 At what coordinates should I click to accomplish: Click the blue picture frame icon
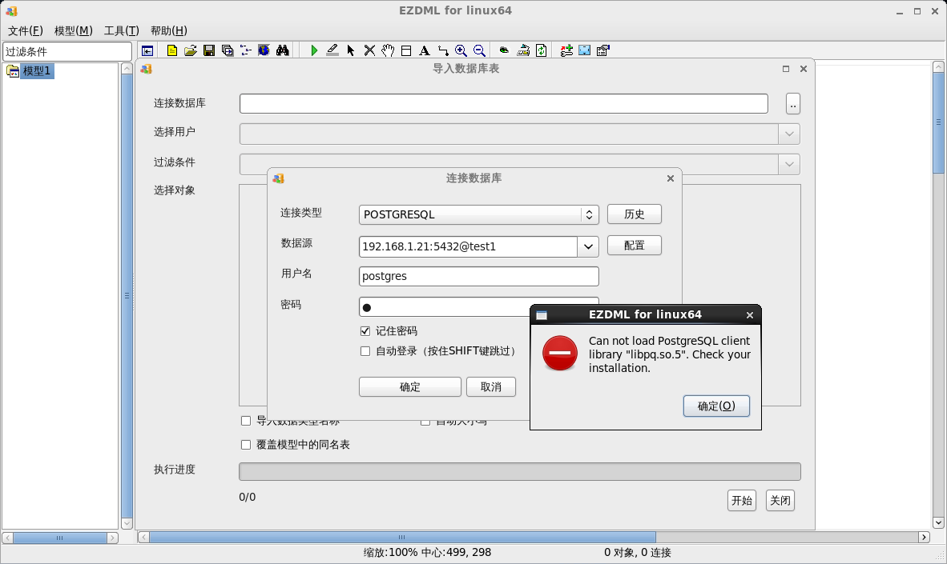pos(585,50)
